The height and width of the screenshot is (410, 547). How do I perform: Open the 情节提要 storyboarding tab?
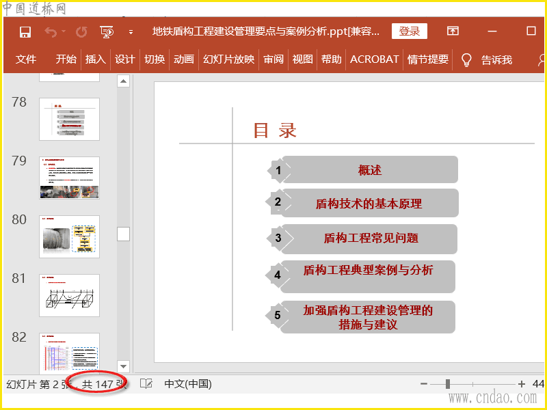click(x=428, y=59)
